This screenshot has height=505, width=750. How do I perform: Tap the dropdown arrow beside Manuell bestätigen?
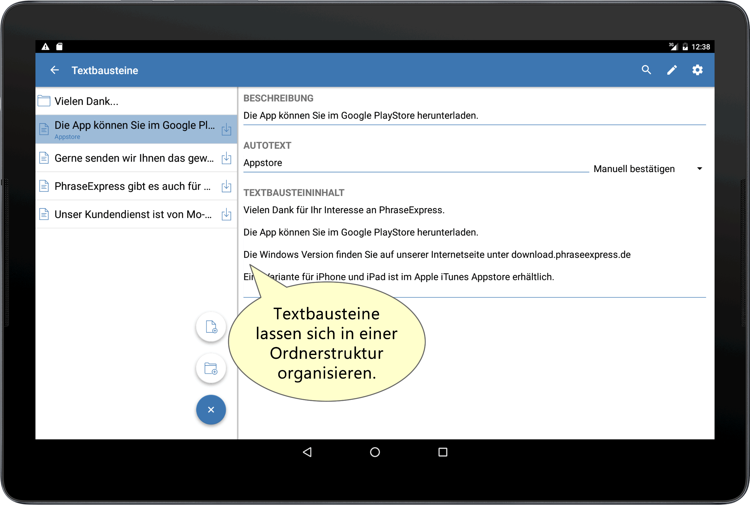[700, 169]
